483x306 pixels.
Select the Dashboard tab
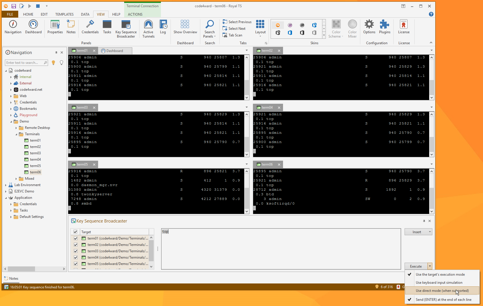[x=115, y=51]
